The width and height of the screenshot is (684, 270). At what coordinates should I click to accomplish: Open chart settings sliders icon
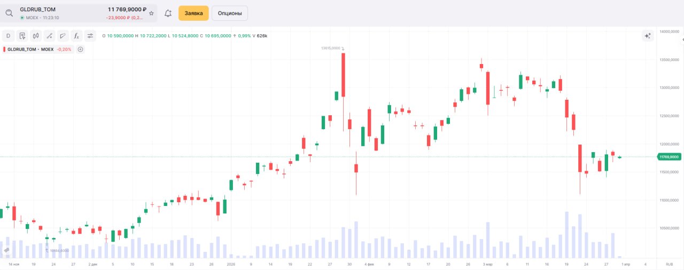pos(90,36)
